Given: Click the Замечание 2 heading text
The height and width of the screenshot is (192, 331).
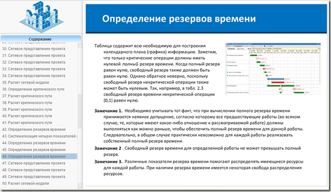Looking at the screenshot, I should point(108,148).
